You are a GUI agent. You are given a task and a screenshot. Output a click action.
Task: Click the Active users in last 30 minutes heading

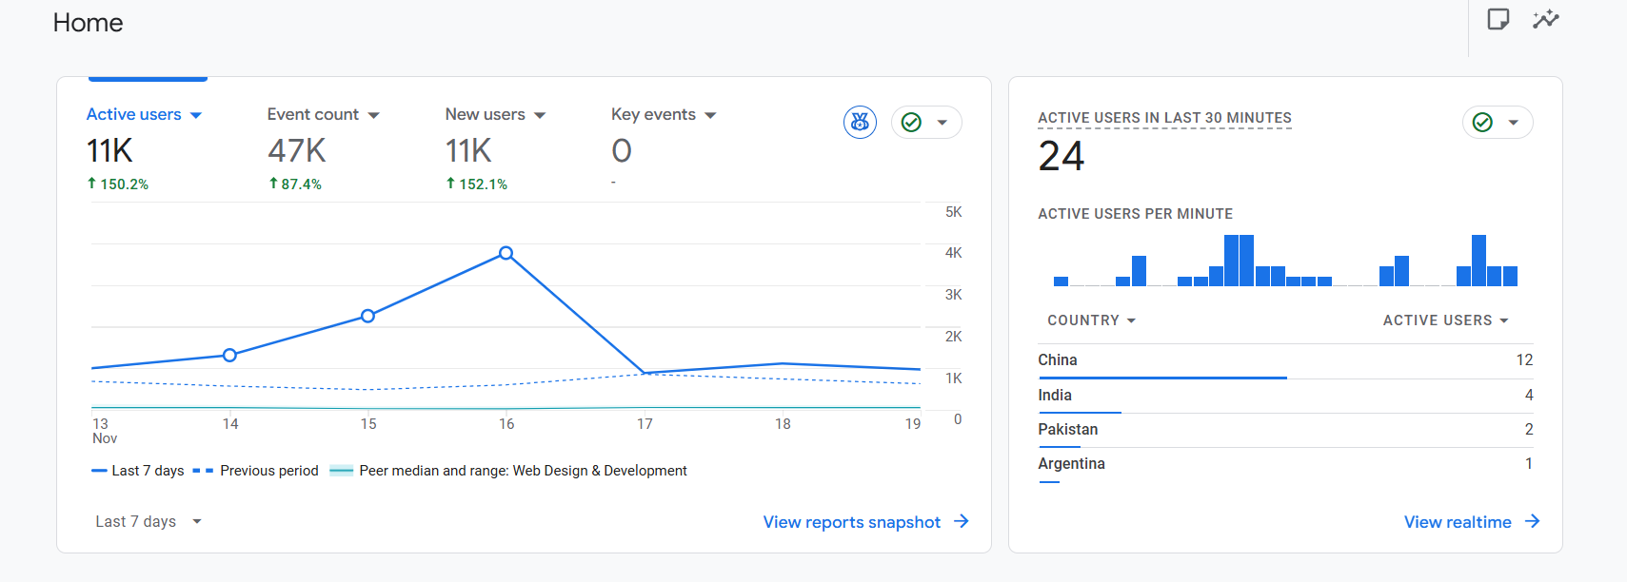pos(1164,118)
